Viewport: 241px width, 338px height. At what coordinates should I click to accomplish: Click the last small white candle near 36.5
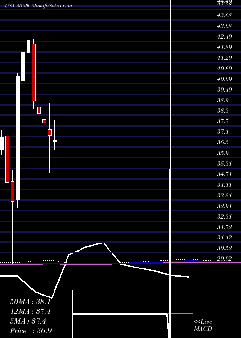click(x=55, y=141)
